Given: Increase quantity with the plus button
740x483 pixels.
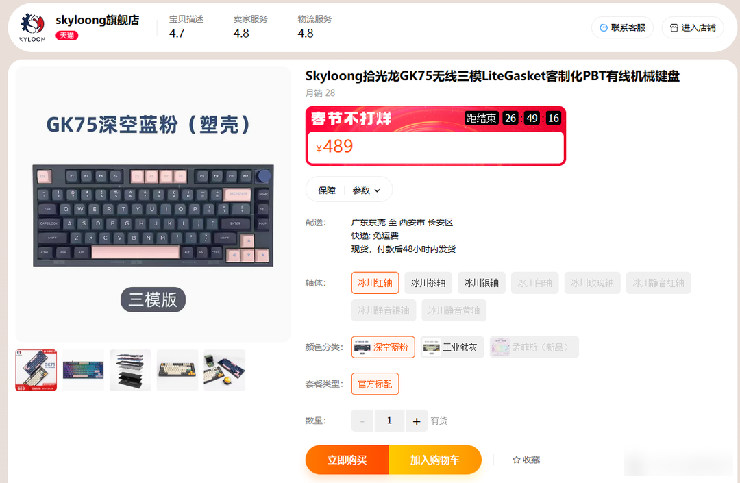Looking at the screenshot, I should [x=417, y=421].
